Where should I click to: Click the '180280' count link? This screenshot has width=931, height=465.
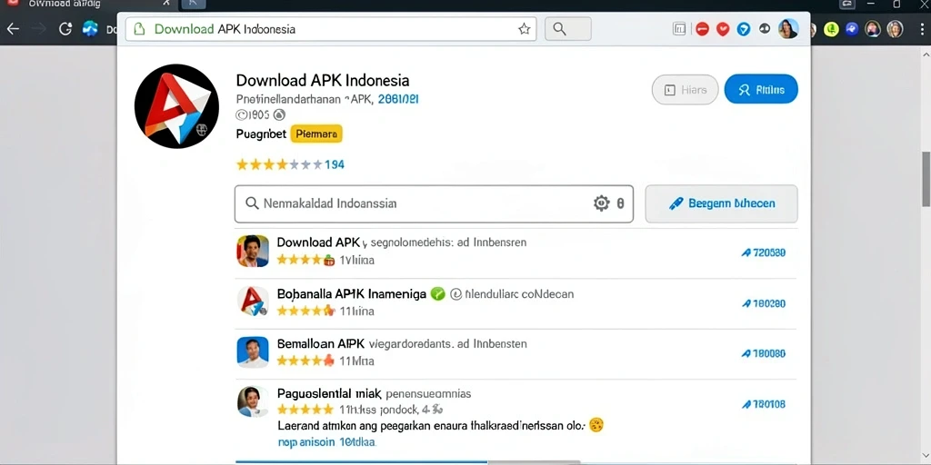tap(764, 303)
